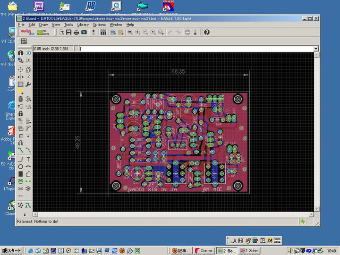Click the Zoom in magnifier

[137, 32]
